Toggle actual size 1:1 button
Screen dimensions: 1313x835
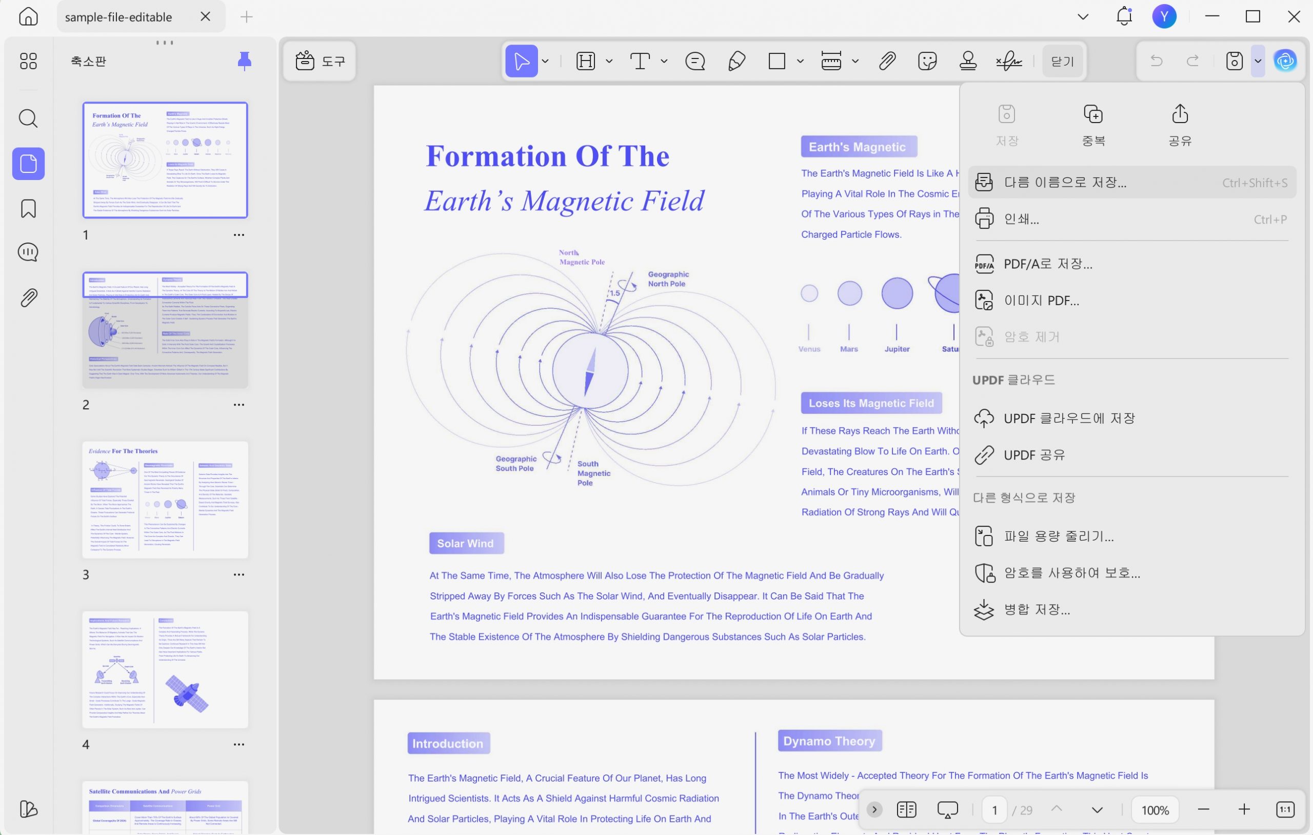tap(1285, 809)
